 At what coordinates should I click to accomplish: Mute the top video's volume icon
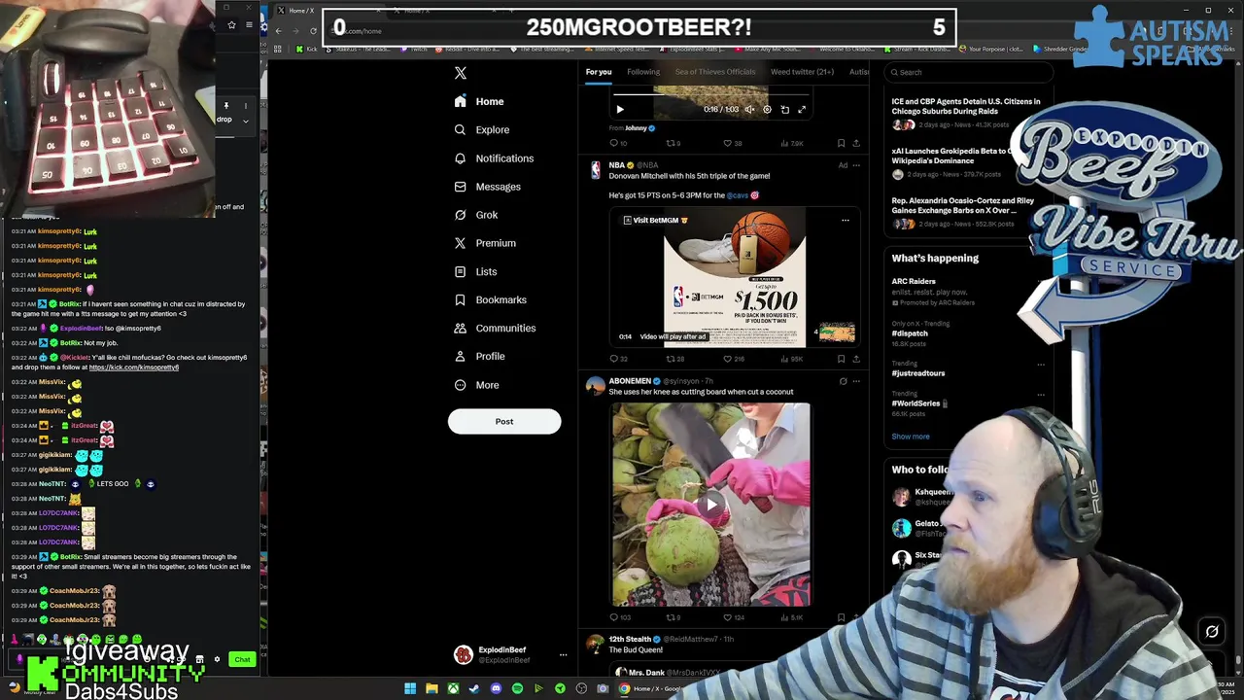[x=749, y=110]
